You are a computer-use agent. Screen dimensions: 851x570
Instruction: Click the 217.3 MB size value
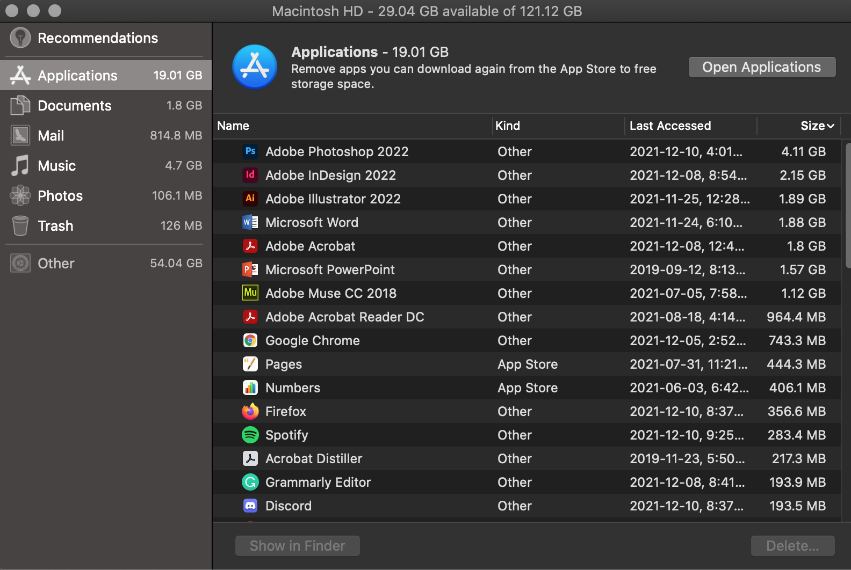(799, 459)
